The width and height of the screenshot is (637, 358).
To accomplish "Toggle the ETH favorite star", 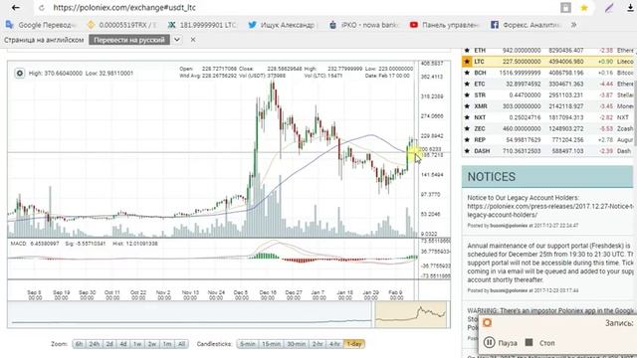I will pos(467,51).
